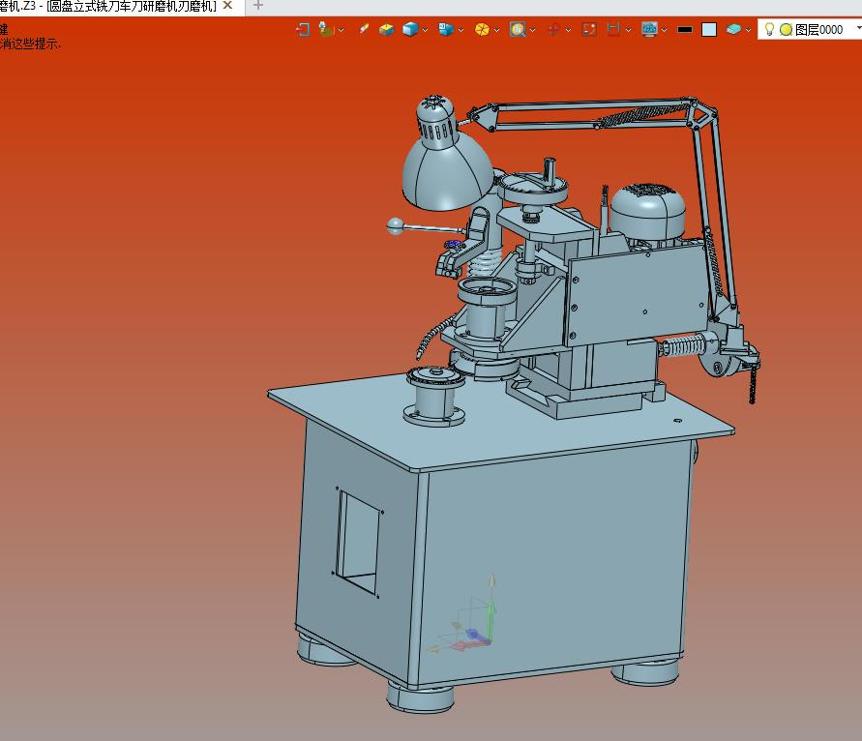Open dropdown beside red crosshair icon

(x=569, y=30)
